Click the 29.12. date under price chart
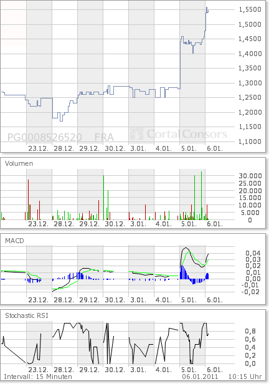This screenshot has height=384, width=269. (89, 148)
